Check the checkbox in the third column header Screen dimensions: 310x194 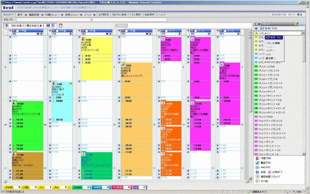point(86,31)
